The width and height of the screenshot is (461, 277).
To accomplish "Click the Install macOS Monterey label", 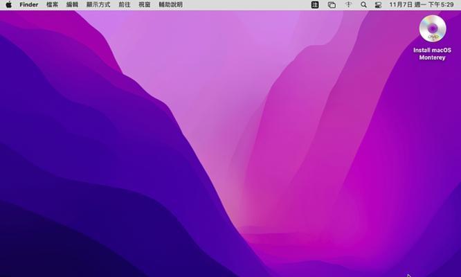I will pyautogui.click(x=432, y=54).
